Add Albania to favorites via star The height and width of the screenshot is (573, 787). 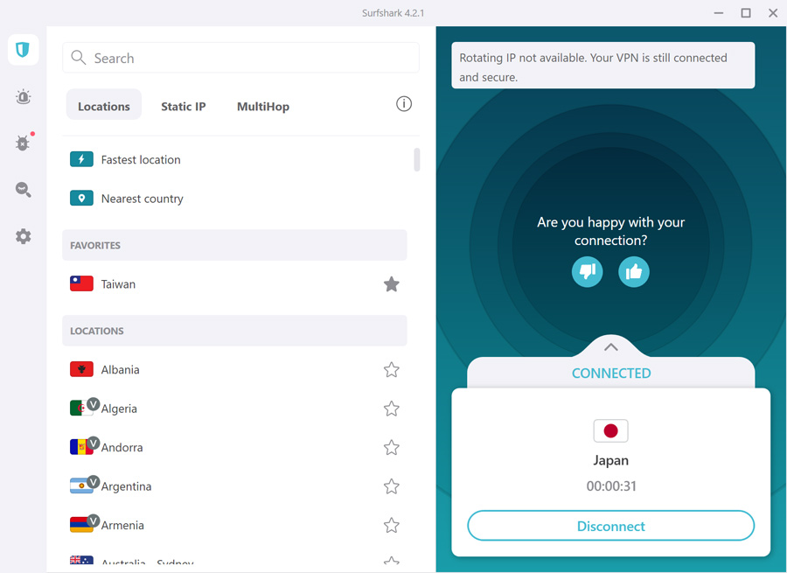392,370
